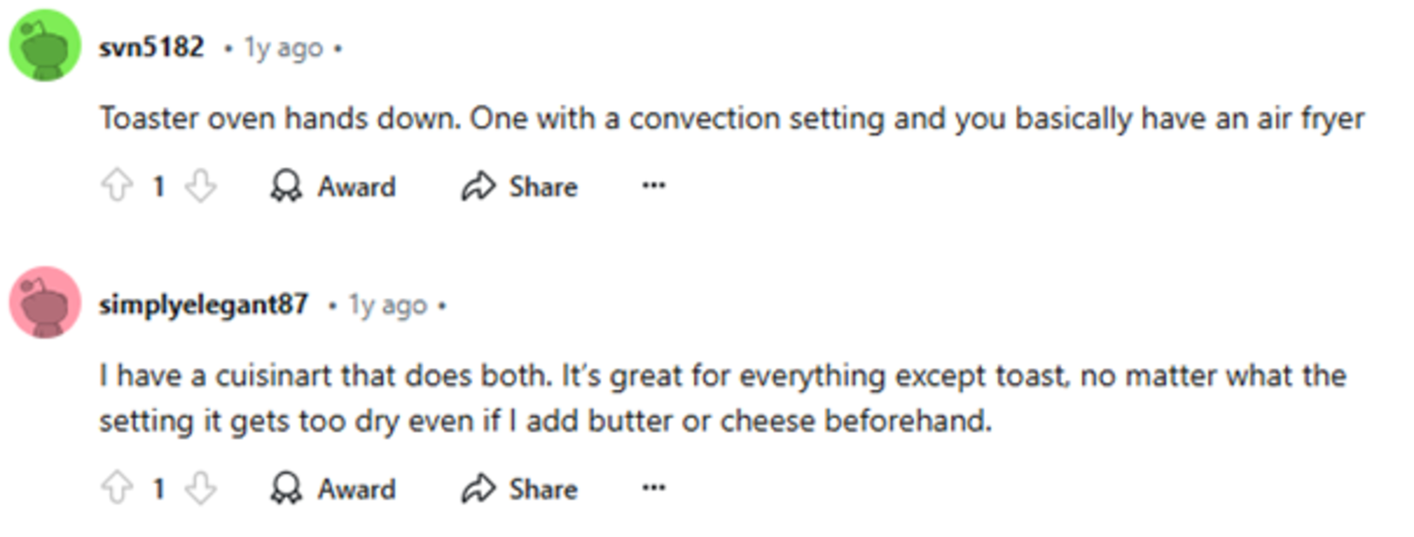Open simplyelegant87's pink avatar

coord(45,303)
